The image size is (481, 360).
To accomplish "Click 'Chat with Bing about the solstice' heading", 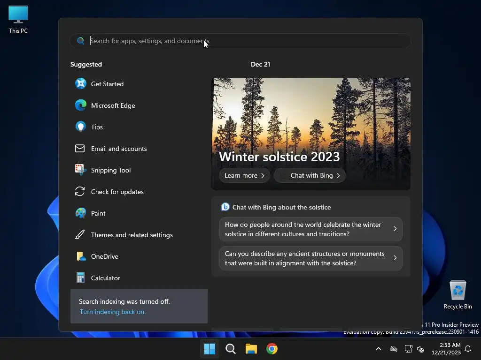I will pyautogui.click(x=281, y=207).
